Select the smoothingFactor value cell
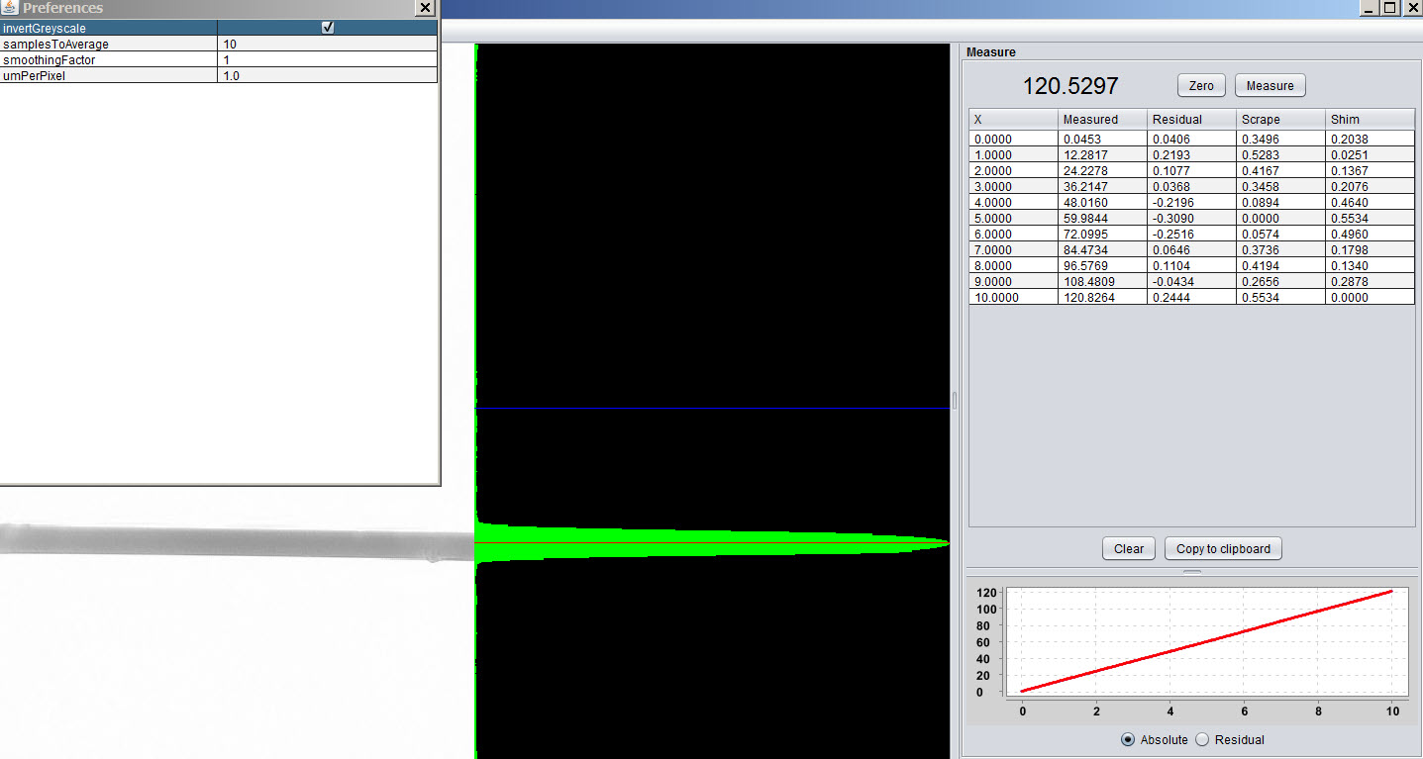1423x759 pixels. coord(327,59)
